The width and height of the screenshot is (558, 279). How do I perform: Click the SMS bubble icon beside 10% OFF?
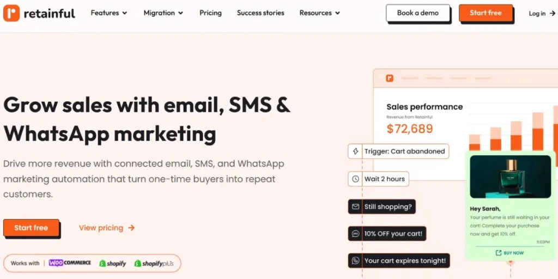click(x=355, y=234)
